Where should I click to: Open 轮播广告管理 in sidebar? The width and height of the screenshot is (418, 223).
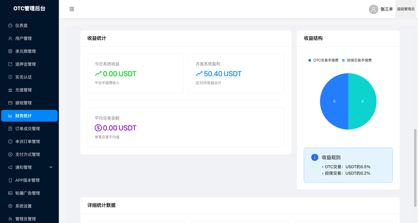[29, 193]
